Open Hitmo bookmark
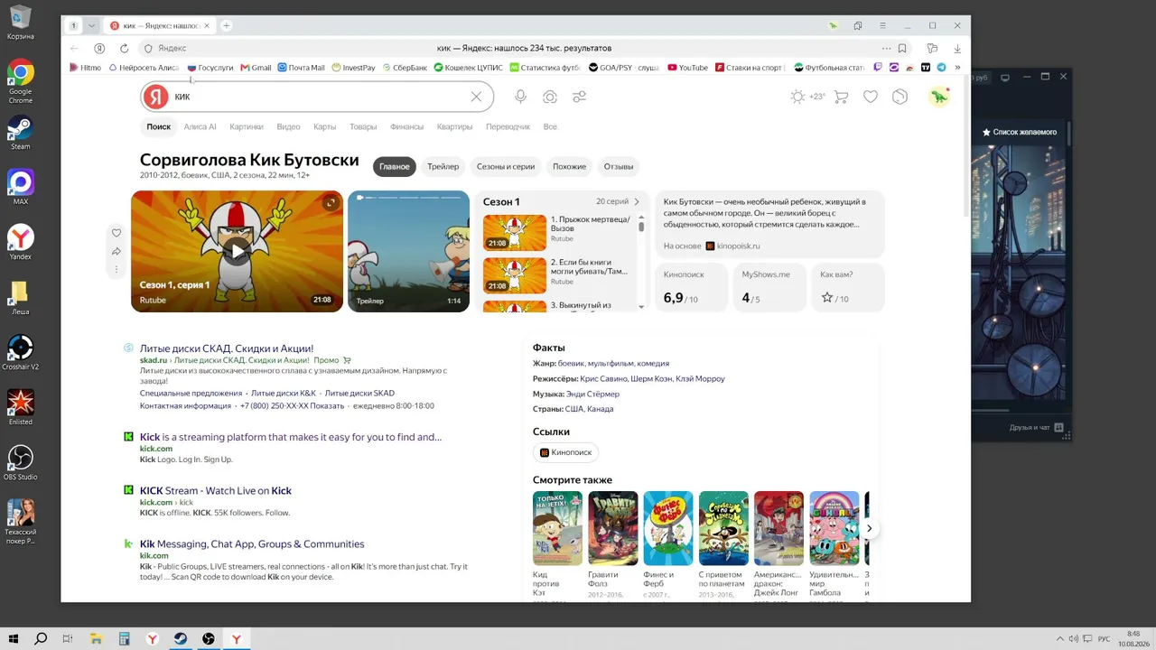 [x=86, y=68]
